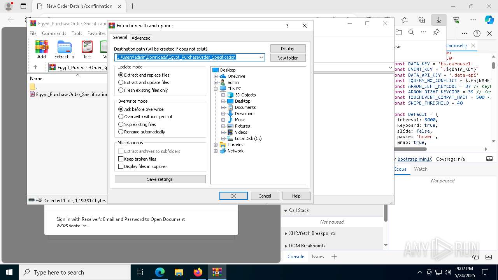The width and height of the screenshot is (498, 280).
Task: Expand the Network tree node
Action: point(216,151)
